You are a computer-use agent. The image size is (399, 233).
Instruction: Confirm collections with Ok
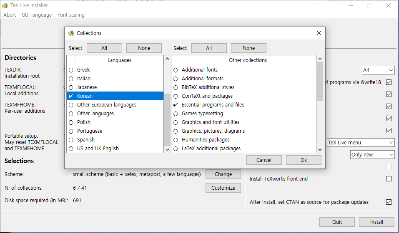click(x=304, y=160)
